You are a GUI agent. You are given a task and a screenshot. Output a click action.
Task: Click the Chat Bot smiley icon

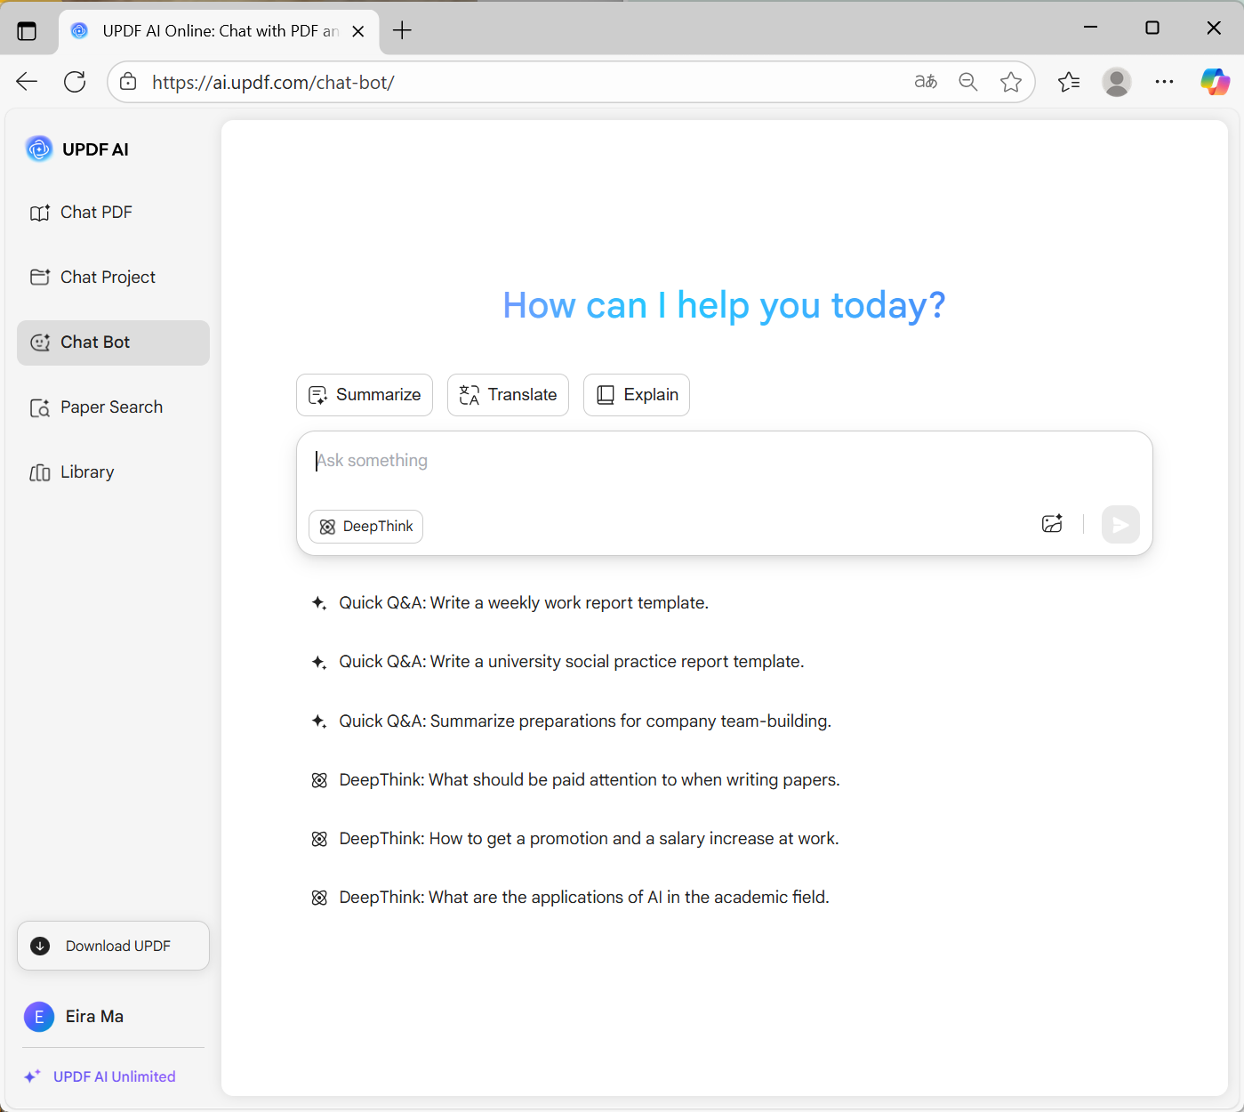click(40, 342)
